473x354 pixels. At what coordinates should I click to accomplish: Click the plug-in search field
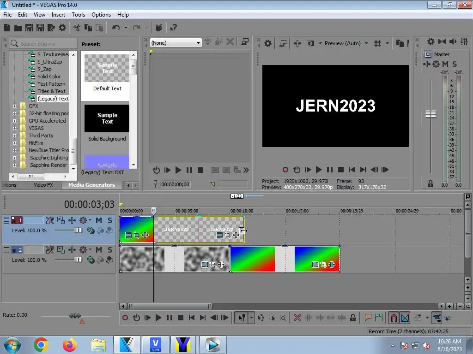click(43, 44)
